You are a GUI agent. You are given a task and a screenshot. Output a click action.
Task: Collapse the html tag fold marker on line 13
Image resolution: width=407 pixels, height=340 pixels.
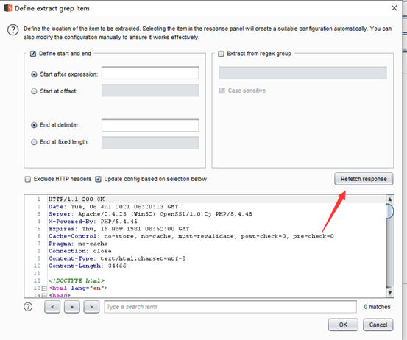click(44, 288)
